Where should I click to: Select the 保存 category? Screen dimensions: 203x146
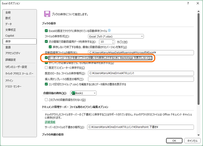20,41
